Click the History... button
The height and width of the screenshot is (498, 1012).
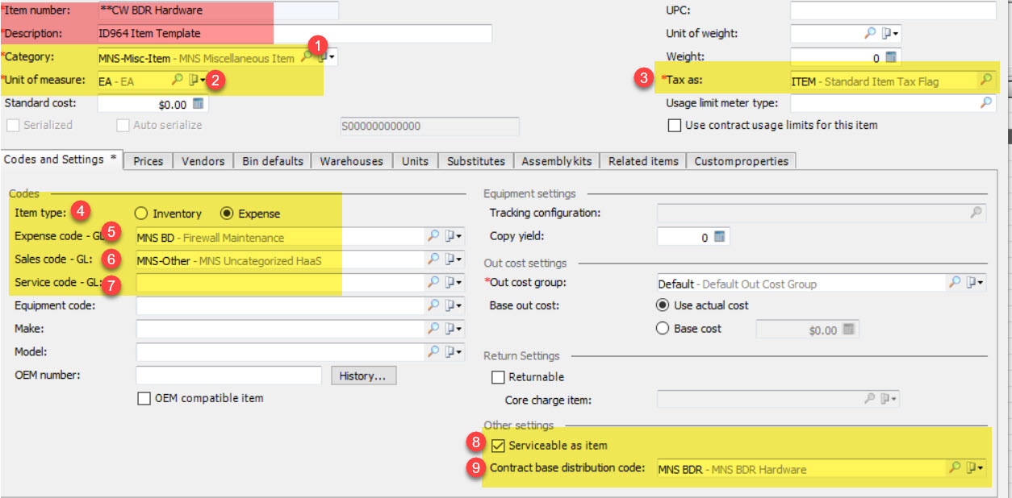[x=363, y=376]
